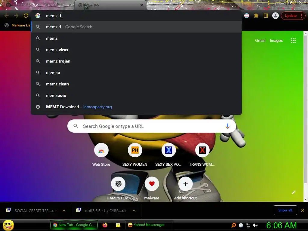Open the network tray icon
This screenshot has width=308, height=231.
248,225
